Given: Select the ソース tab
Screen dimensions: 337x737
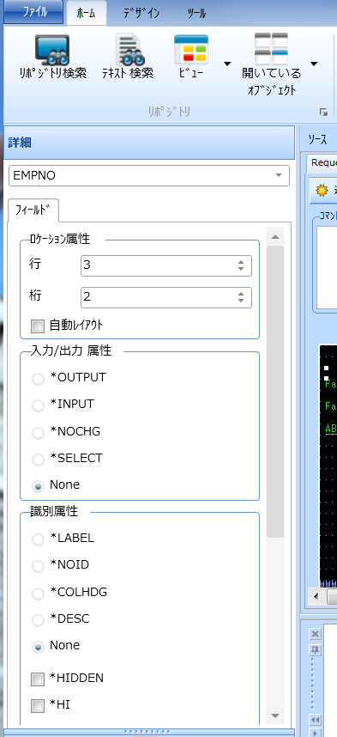Looking at the screenshot, I should (318, 139).
